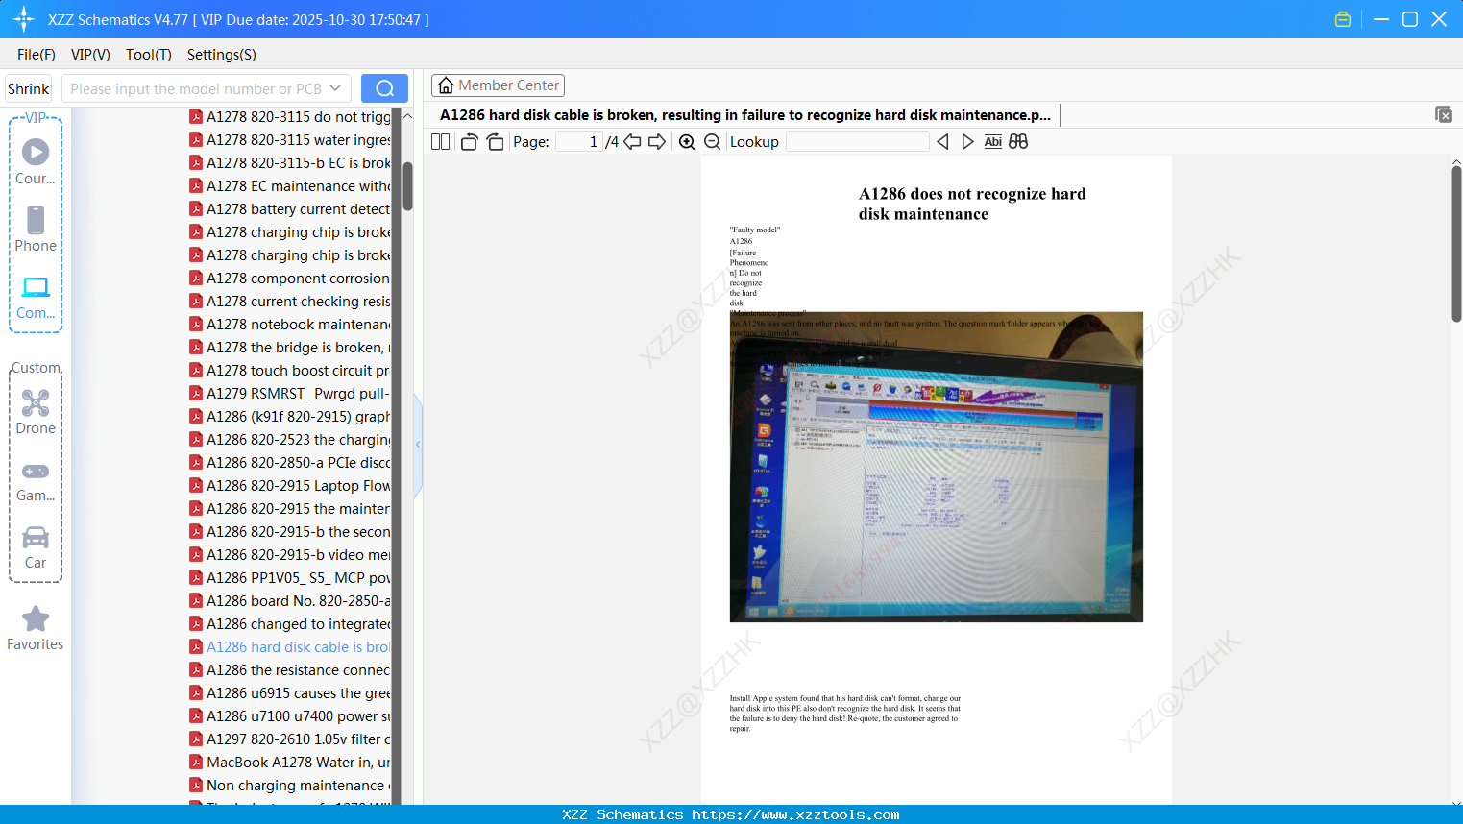
Task: Go to the next page arrow
Action: [x=657, y=141]
